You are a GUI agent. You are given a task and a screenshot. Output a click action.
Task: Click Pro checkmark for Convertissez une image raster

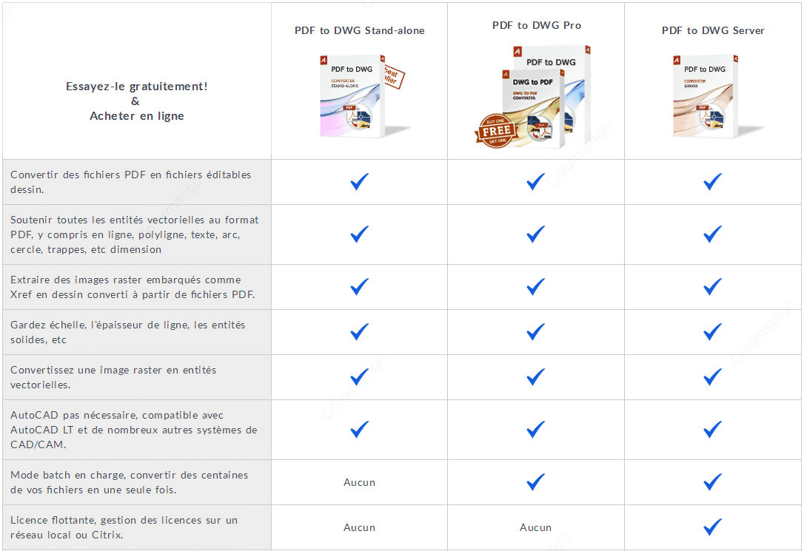tap(536, 377)
